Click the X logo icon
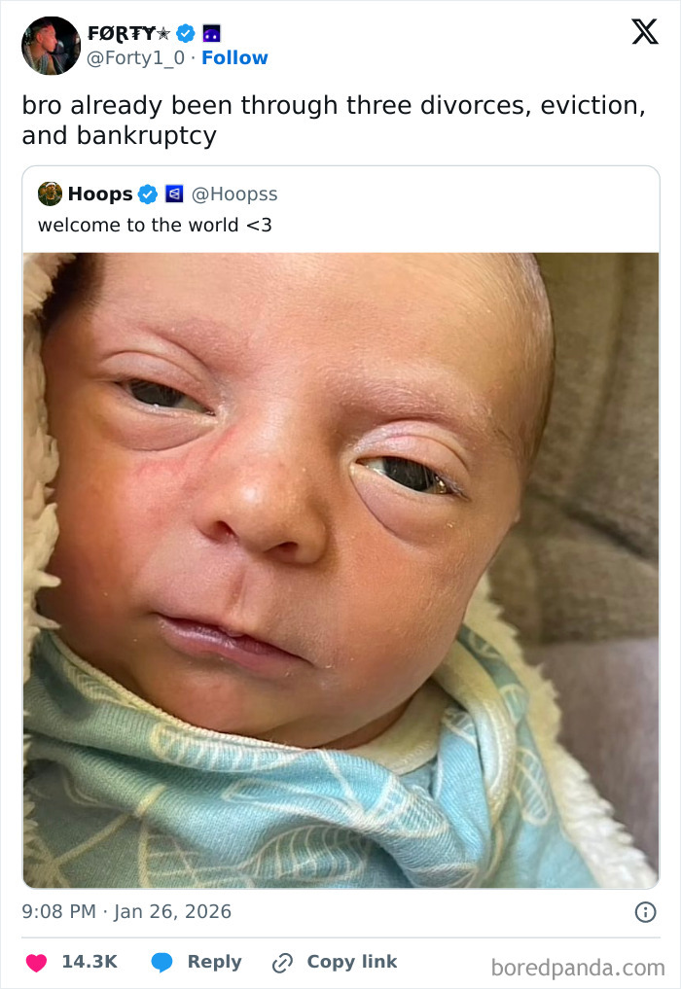The height and width of the screenshot is (989, 681). click(644, 32)
